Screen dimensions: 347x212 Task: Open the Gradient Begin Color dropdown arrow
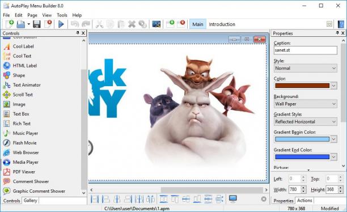click(334, 139)
